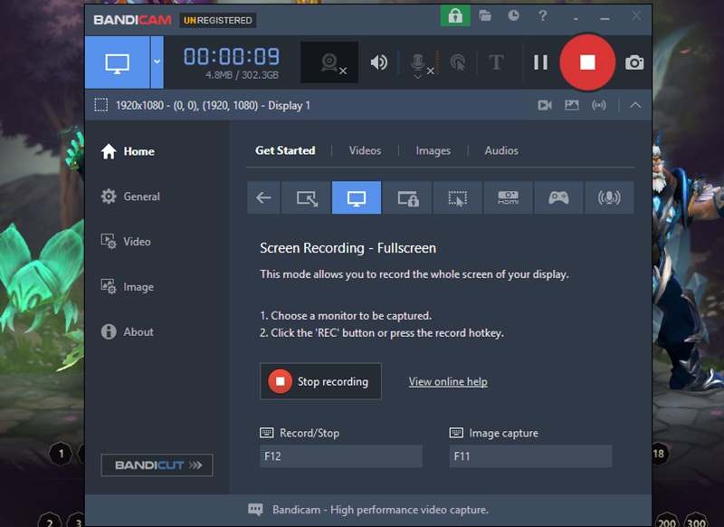Click the Bandicam logo in title bar

pyautogui.click(x=132, y=20)
